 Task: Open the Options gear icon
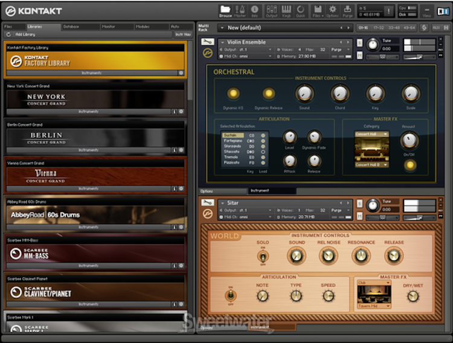click(x=333, y=11)
